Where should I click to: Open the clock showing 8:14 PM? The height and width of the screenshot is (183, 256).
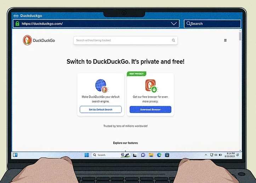coord(230,155)
